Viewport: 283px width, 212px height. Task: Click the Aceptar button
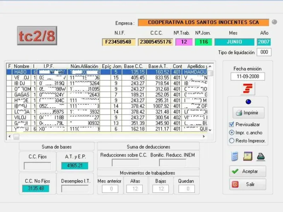point(248,171)
